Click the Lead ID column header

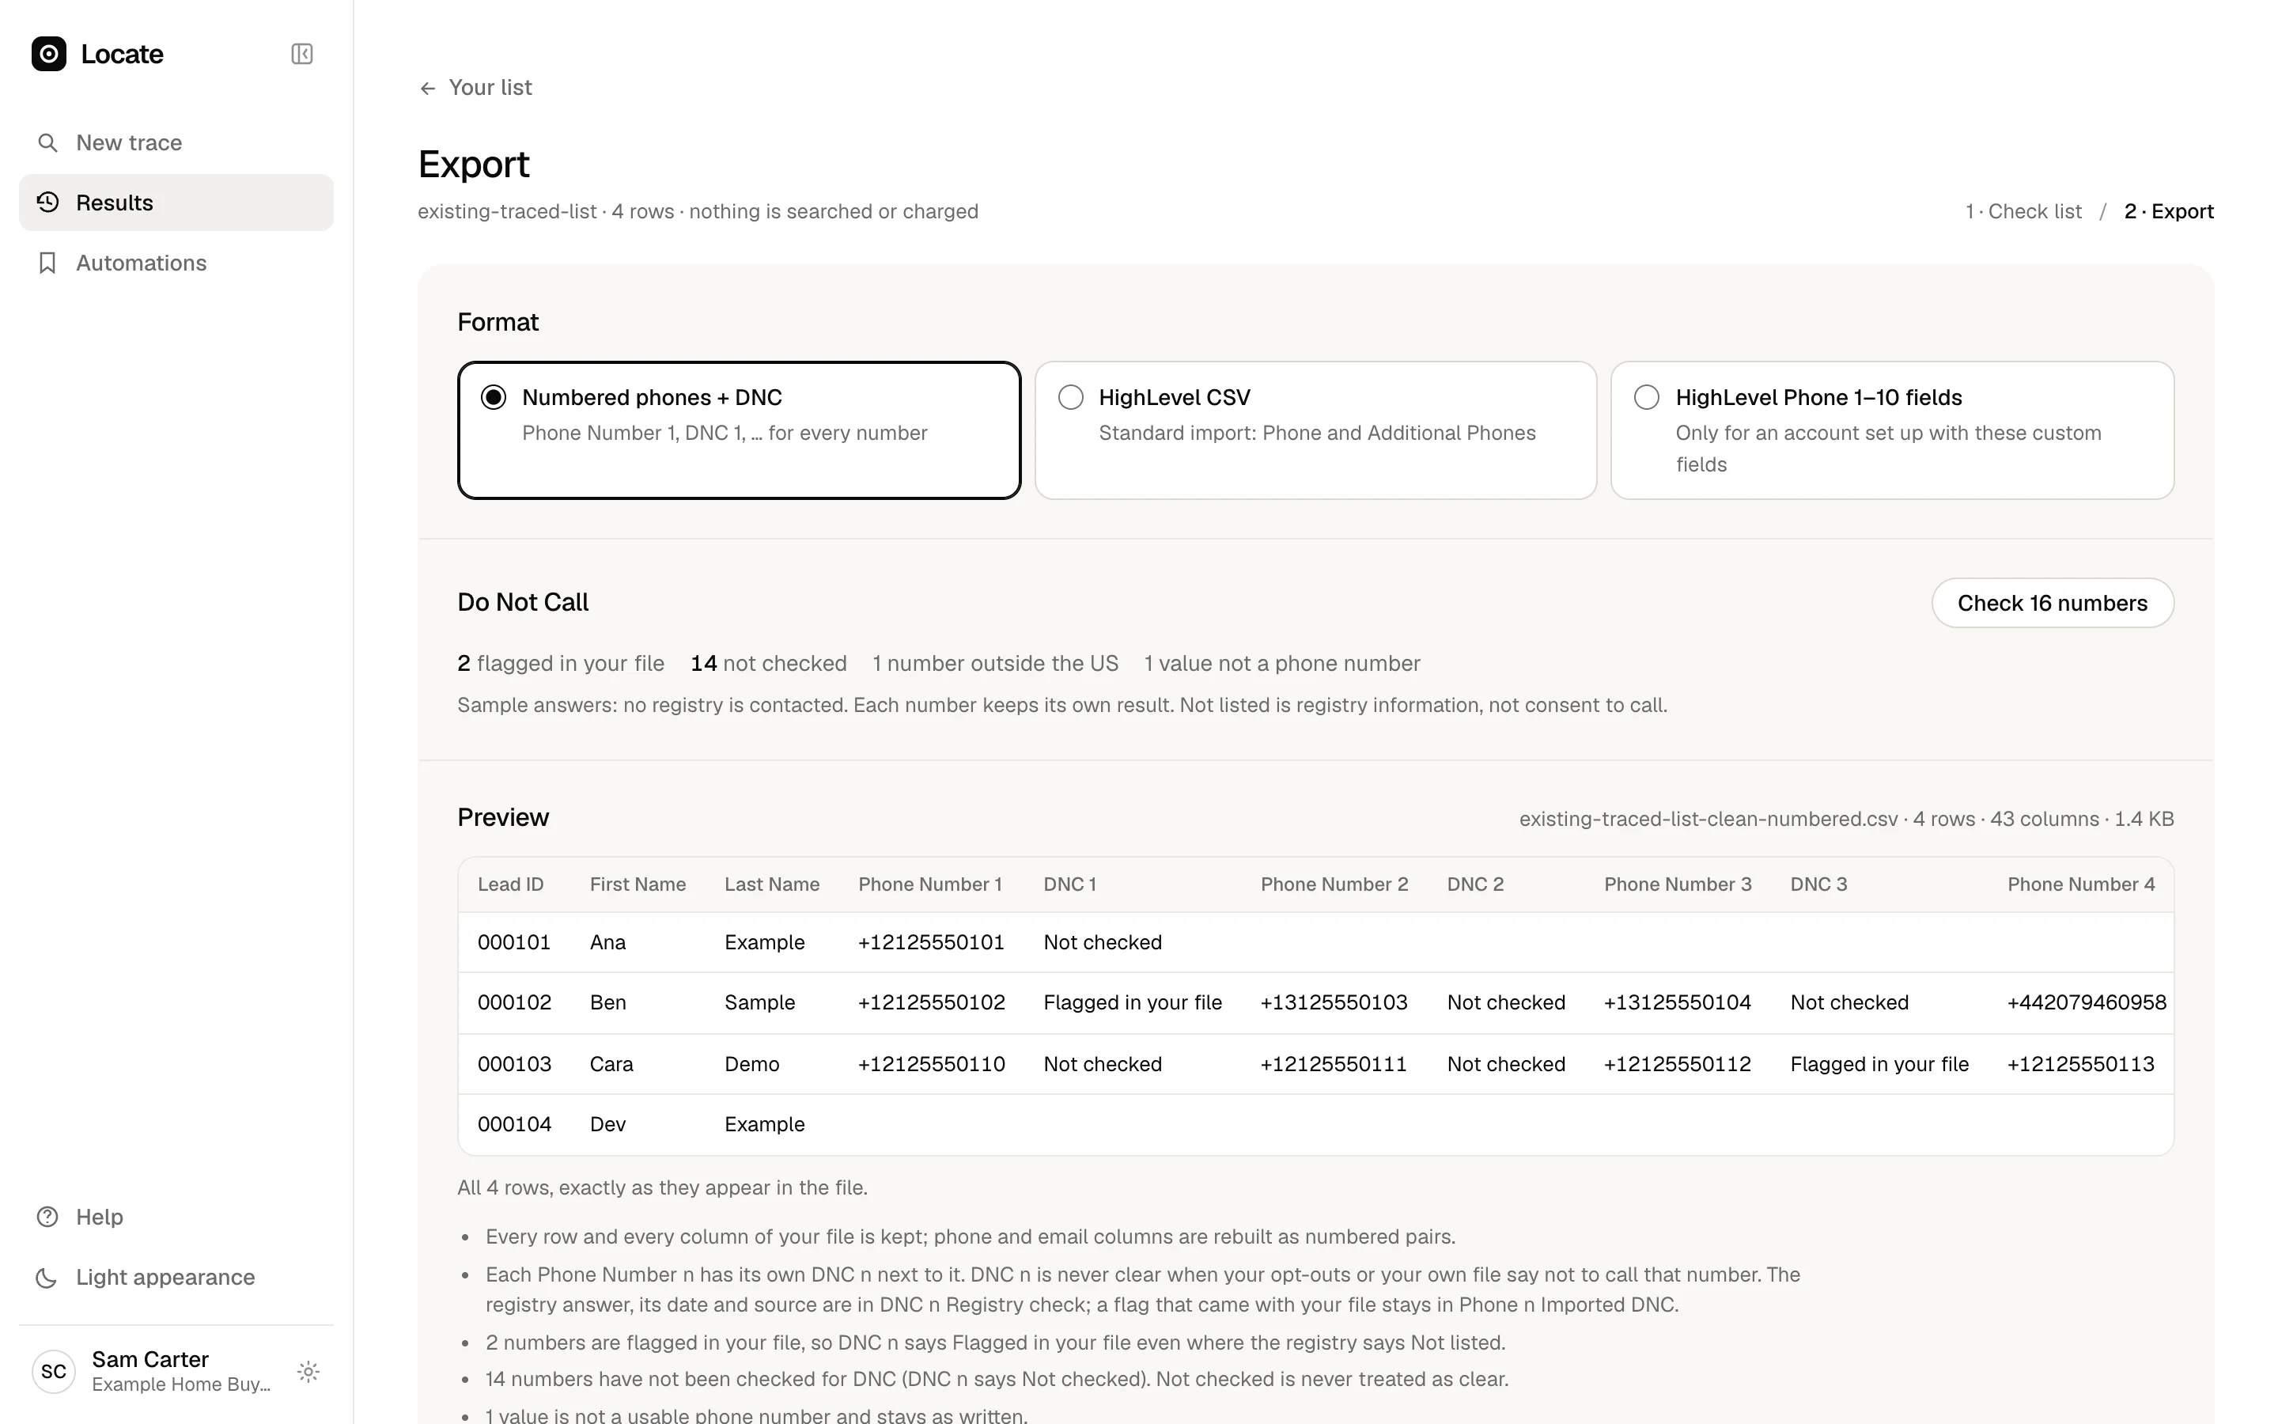point(510,884)
